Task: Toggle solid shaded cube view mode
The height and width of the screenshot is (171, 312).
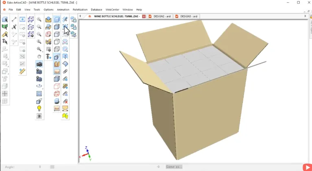Action: click(57, 19)
